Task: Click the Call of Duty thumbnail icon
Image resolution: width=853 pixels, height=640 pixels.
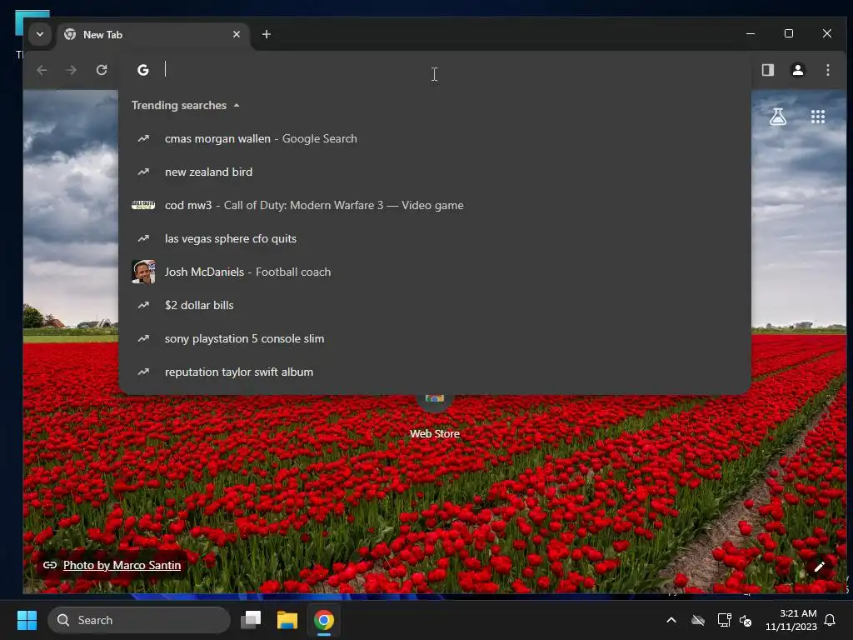Action: pyautogui.click(x=143, y=205)
